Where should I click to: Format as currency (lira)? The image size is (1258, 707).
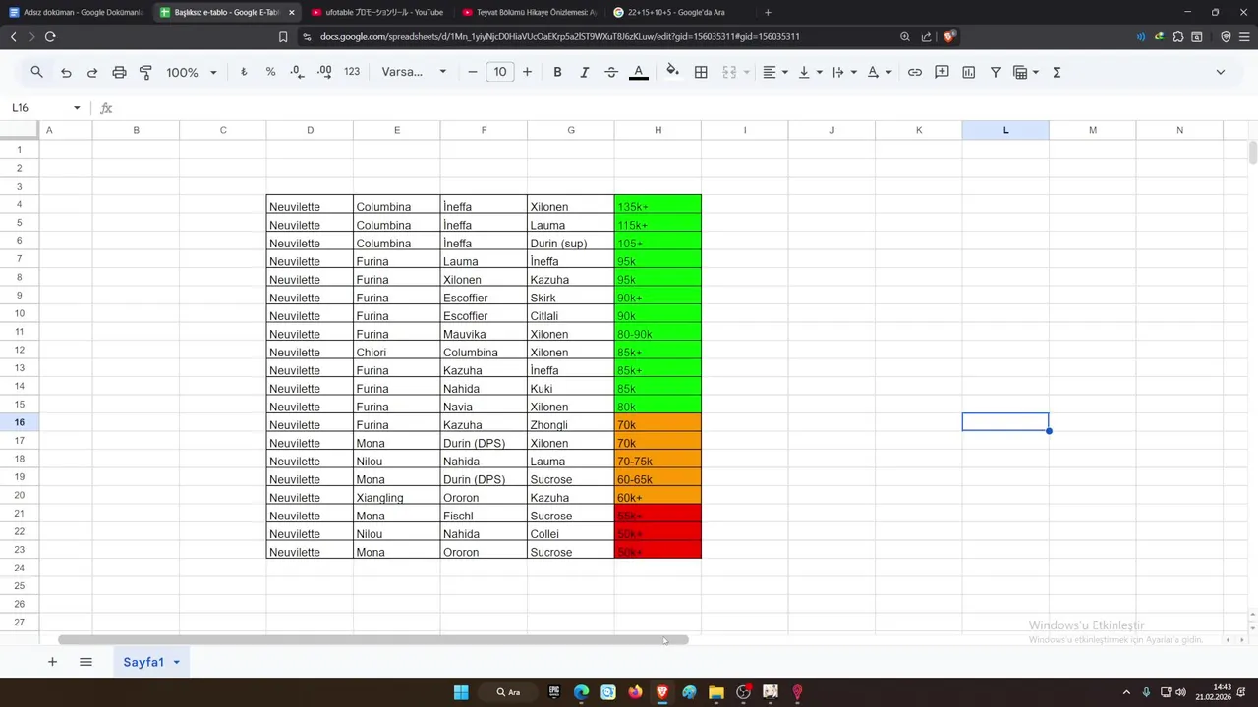click(244, 72)
